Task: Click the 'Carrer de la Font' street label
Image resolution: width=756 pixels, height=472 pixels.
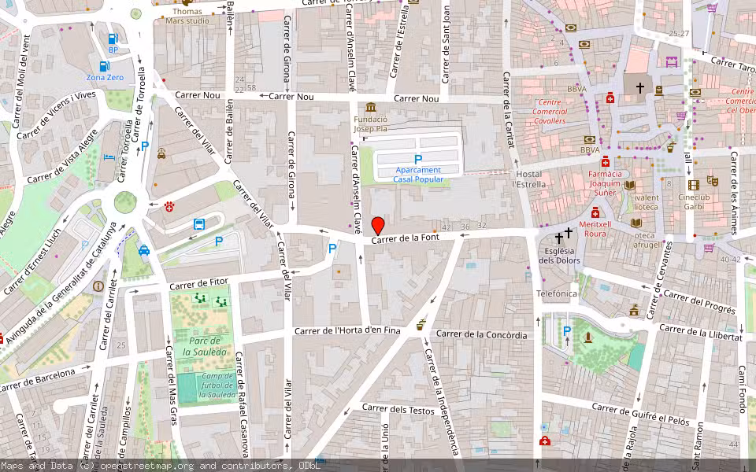Action: click(405, 238)
